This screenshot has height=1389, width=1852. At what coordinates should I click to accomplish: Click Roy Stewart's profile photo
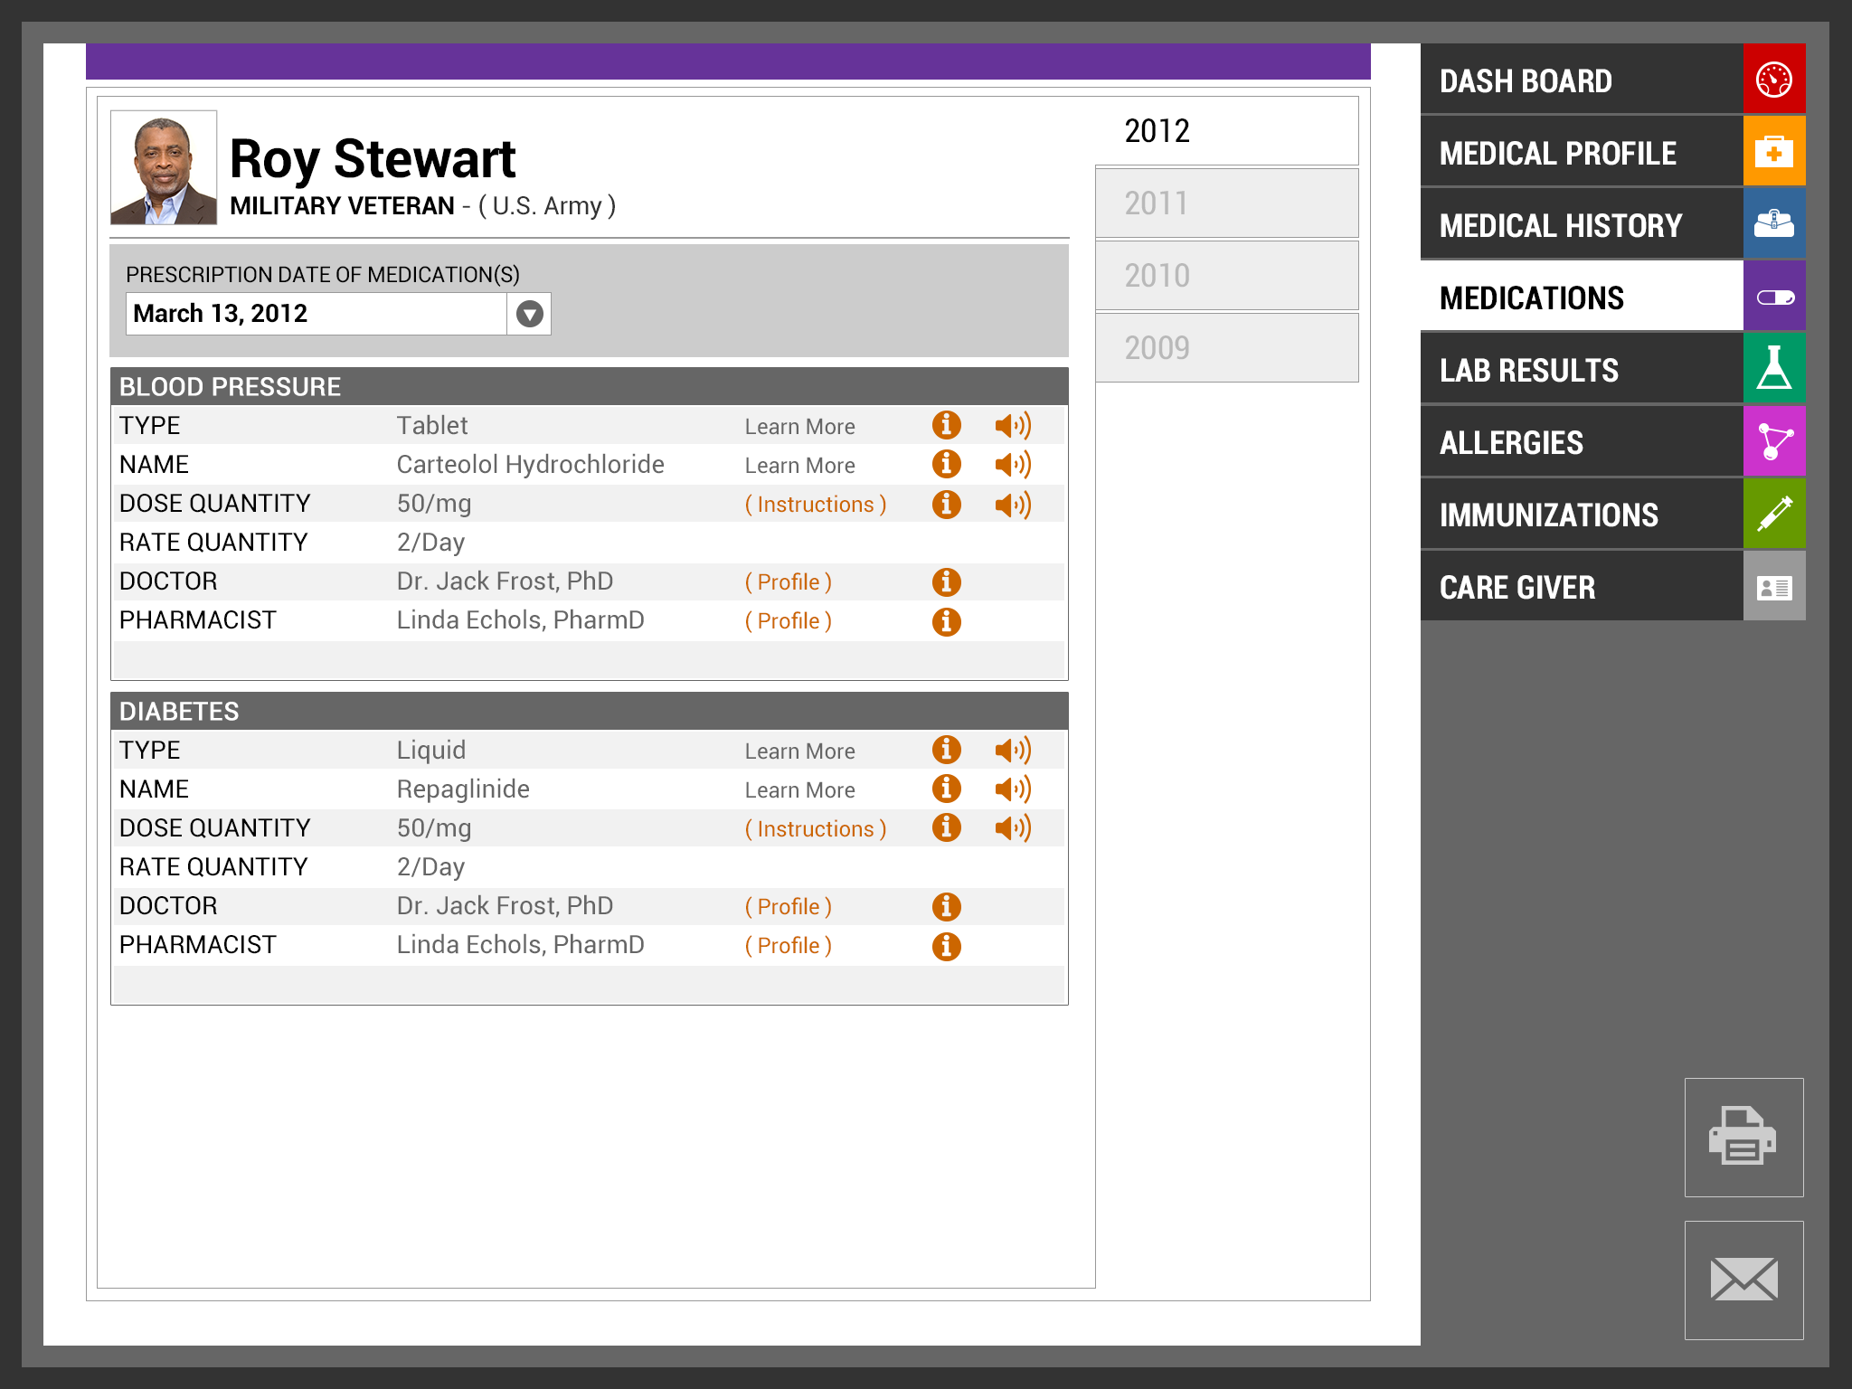(164, 168)
